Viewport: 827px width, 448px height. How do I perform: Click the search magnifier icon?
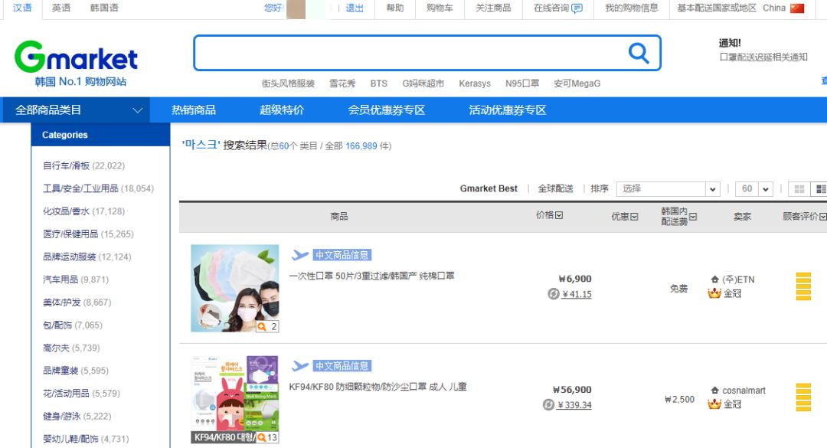pyautogui.click(x=638, y=53)
